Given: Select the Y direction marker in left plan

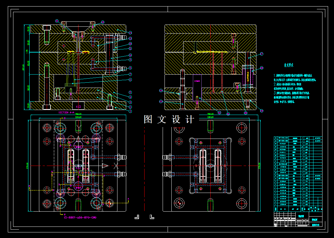Looking at the screenshot, I should [x=79, y=127].
